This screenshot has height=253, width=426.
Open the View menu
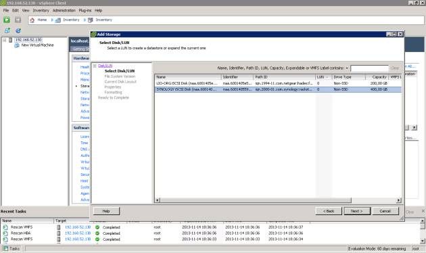coord(26,10)
